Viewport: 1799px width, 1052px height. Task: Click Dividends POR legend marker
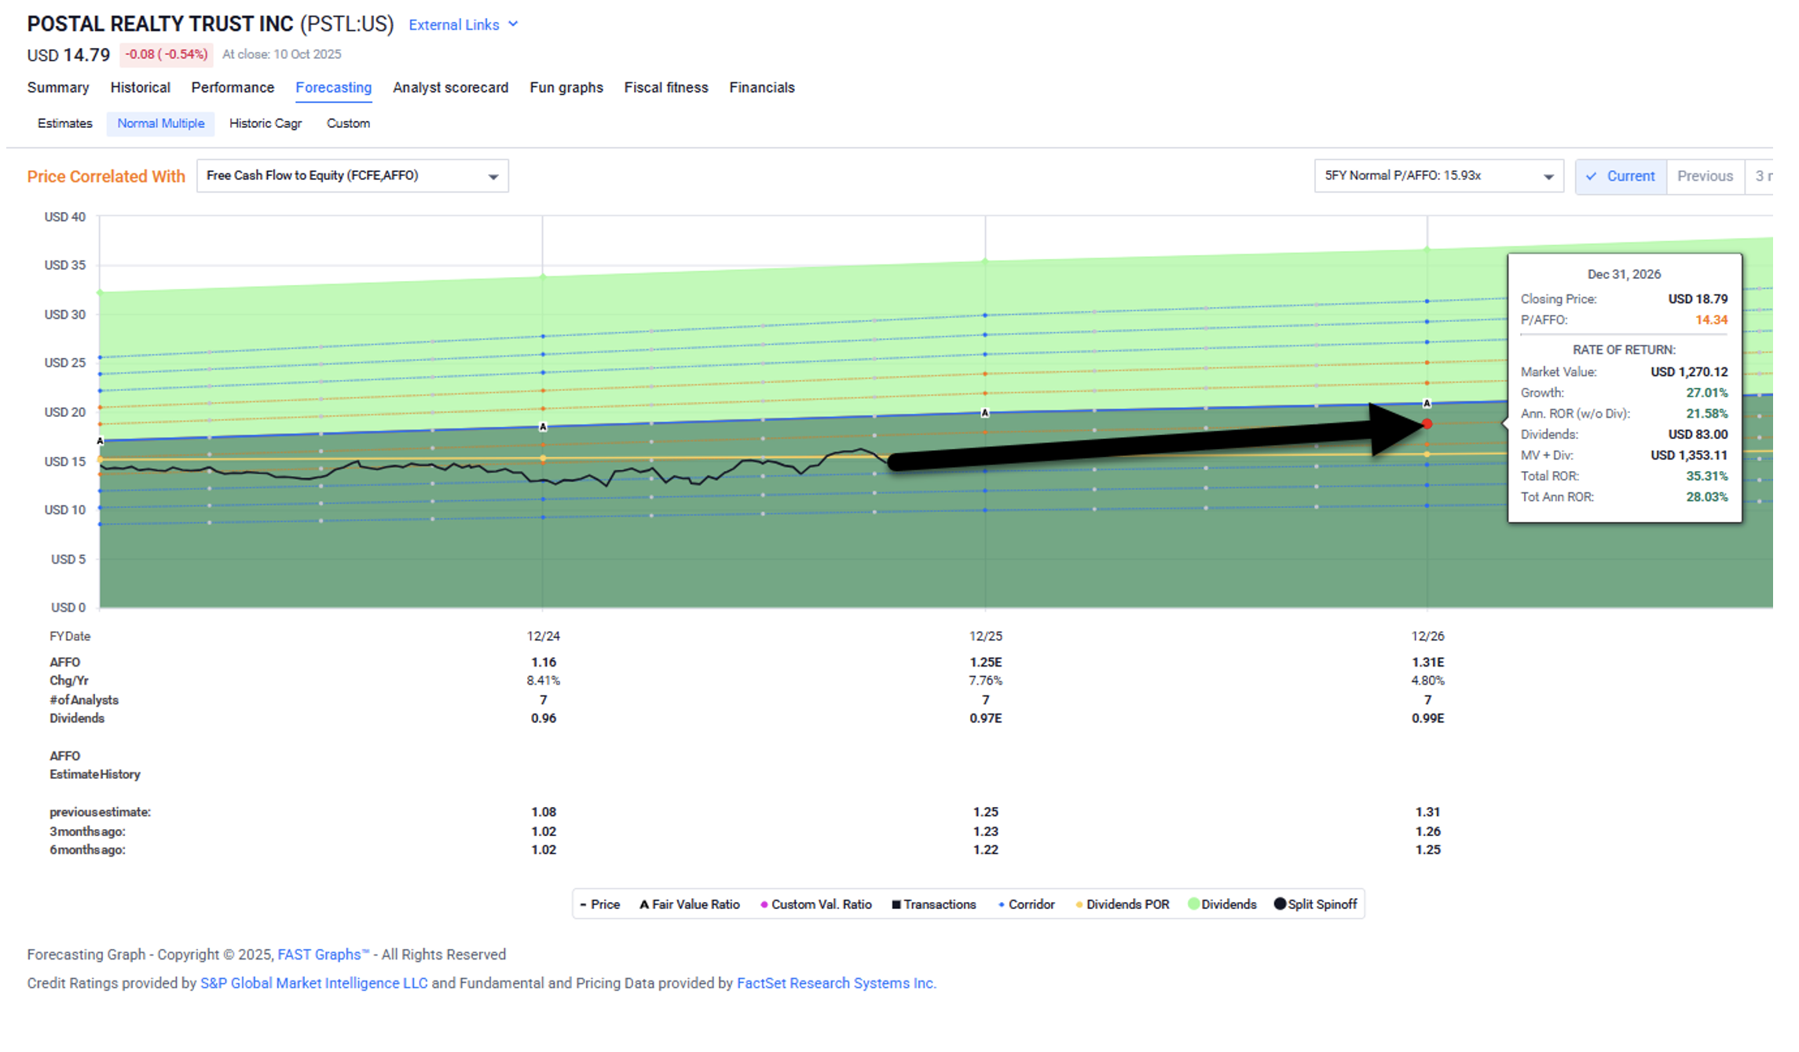point(1079,904)
